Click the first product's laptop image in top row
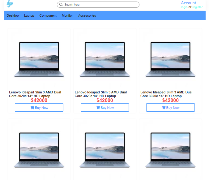Screen dimensions: 209x180 [x=39, y=59]
